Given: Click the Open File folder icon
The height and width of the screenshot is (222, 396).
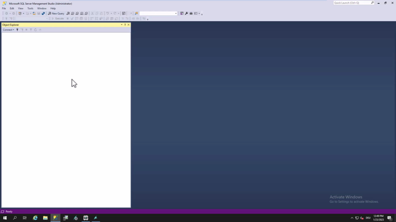Looking at the screenshot, I should pos(34,14).
